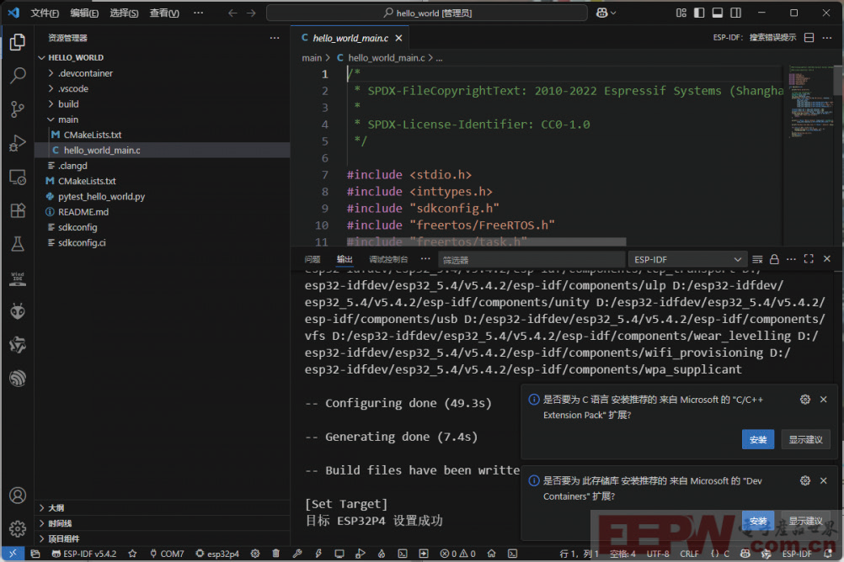The height and width of the screenshot is (562, 844).
Task: Collapse the main folder
Action: pos(68,119)
